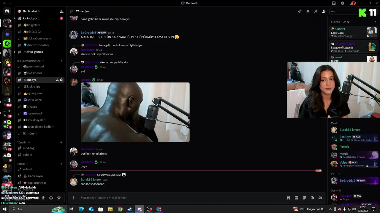Toggle microphone mute in user panel
380x213 pixels.
43,198
